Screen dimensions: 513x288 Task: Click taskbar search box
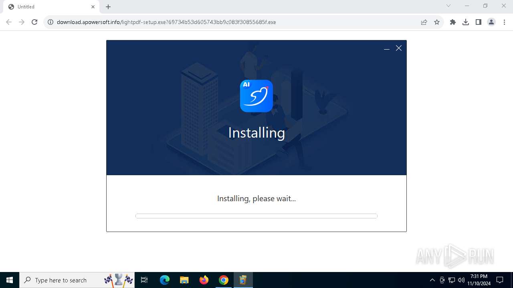(77, 280)
